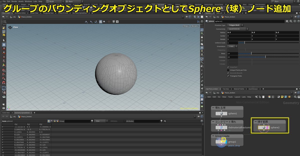Click the Rows value input field
Viewport: 300px width, 156px height.
tap(232, 53)
